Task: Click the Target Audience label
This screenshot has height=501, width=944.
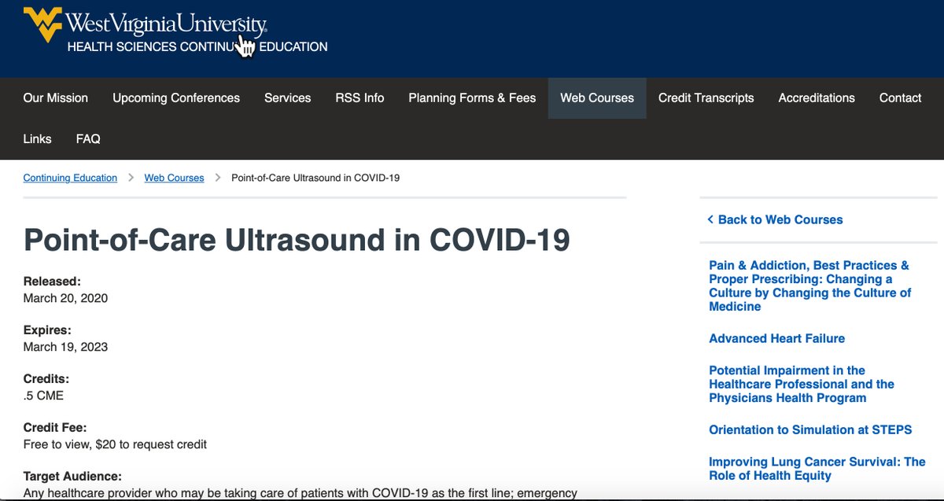Action: (72, 476)
